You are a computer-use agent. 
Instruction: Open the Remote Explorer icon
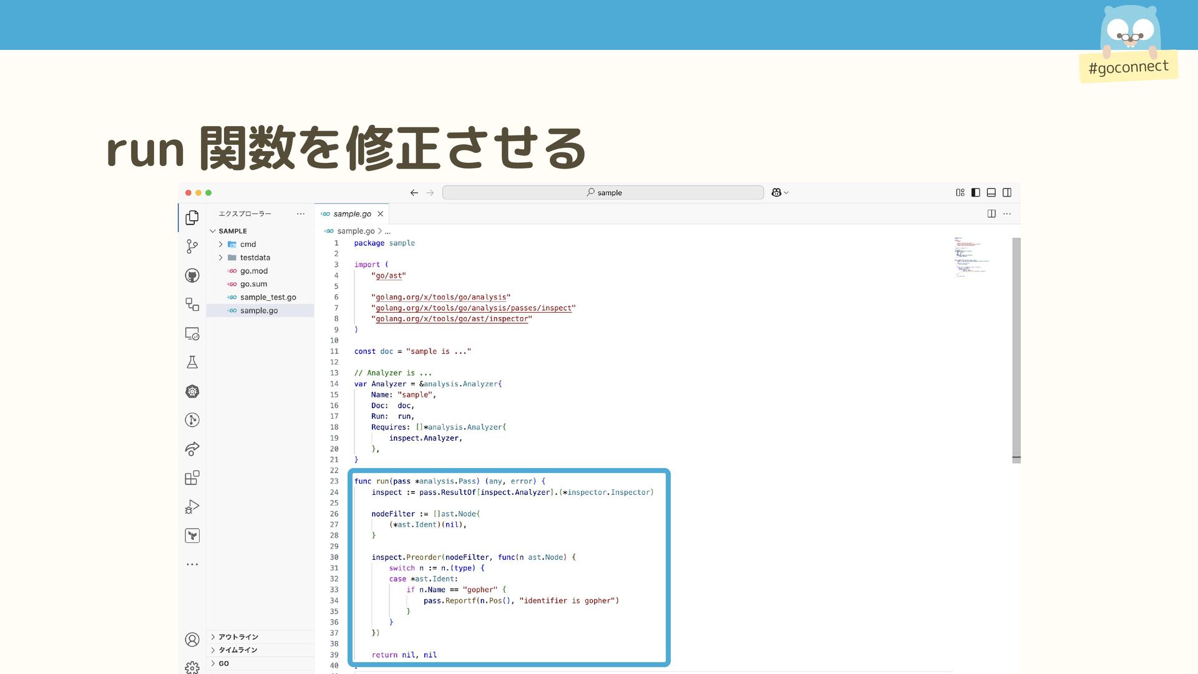[192, 334]
